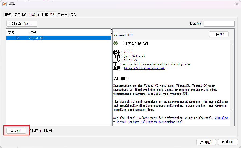Image resolution: width=241 pixels, height=148 pixels.
Task: Open the https://visualvm.java.net homepage link
Action: pyautogui.click(x=144, y=68)
